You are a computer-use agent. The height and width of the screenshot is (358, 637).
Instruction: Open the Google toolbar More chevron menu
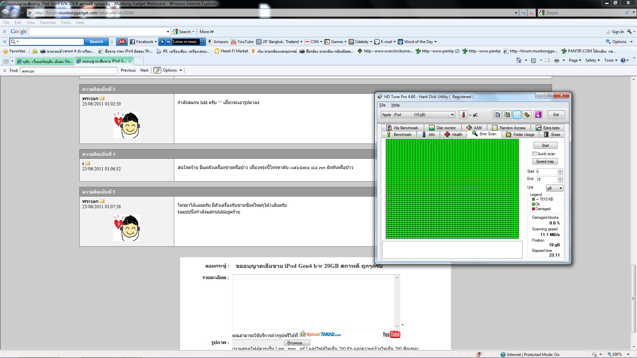pyautogui.click(x=207, y=32)
